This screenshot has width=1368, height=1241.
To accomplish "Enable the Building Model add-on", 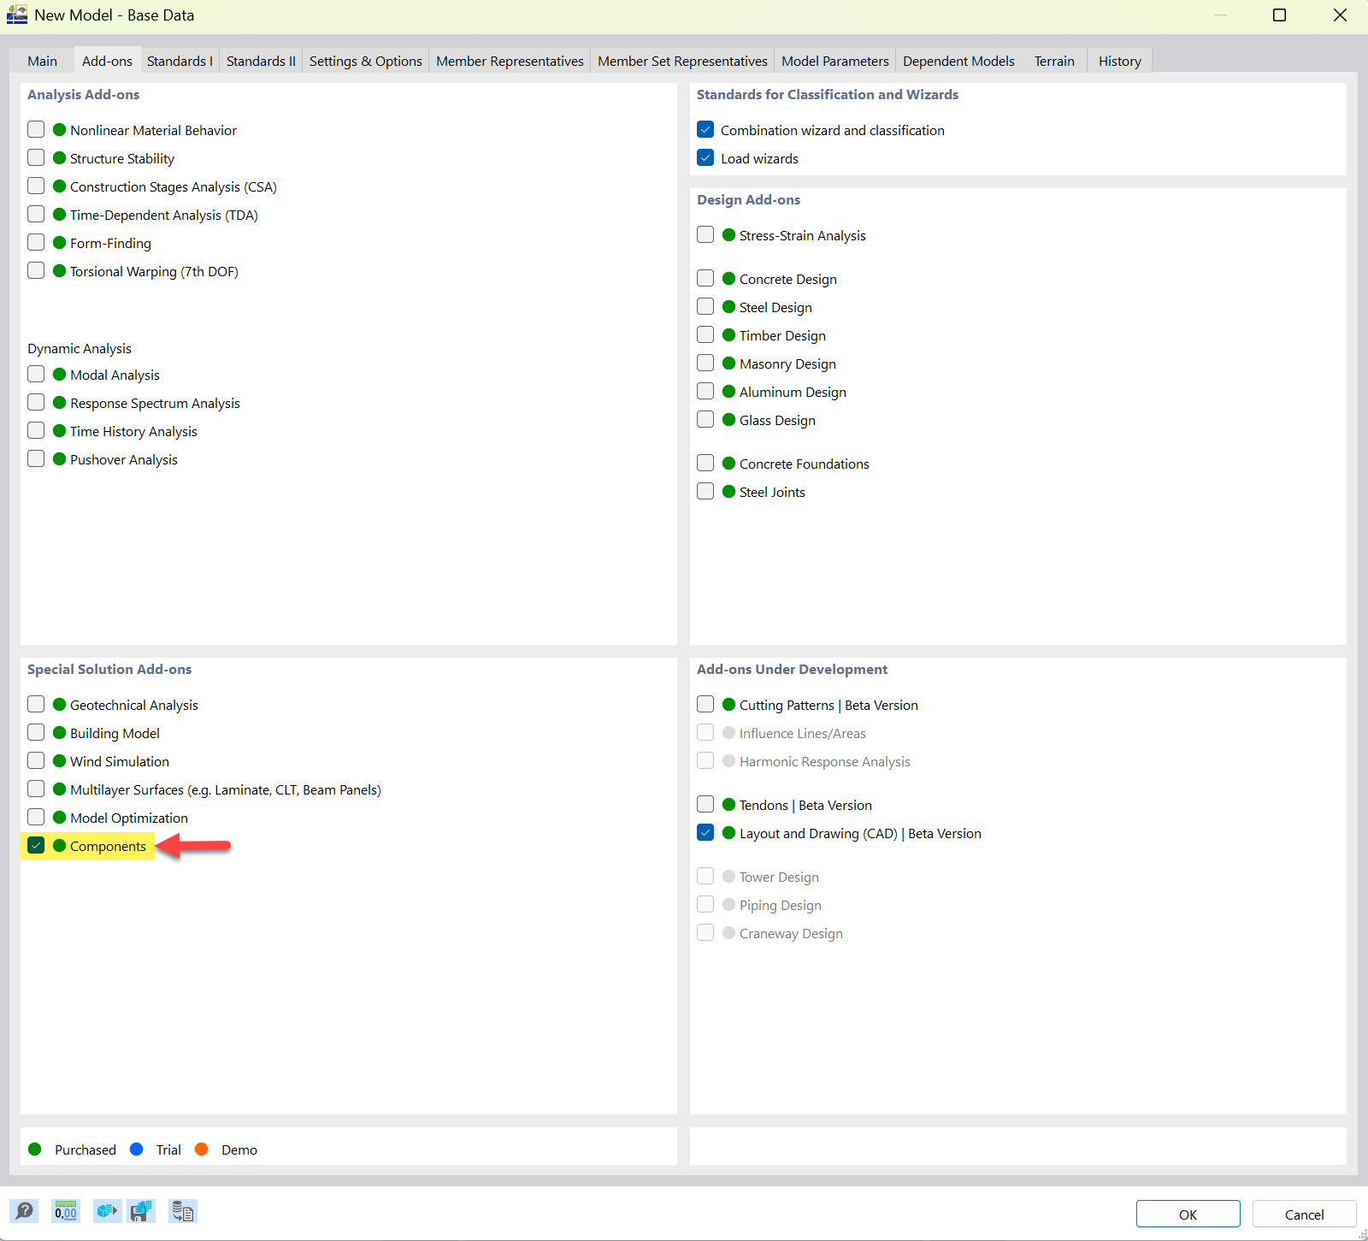I will 36,732.
